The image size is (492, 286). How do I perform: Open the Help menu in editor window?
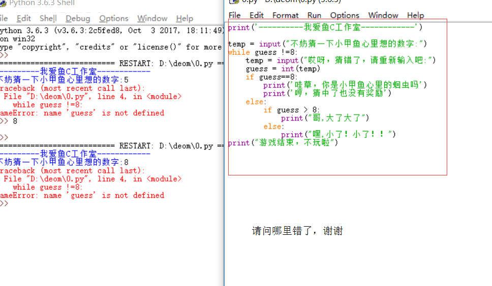tap(415, 15)
